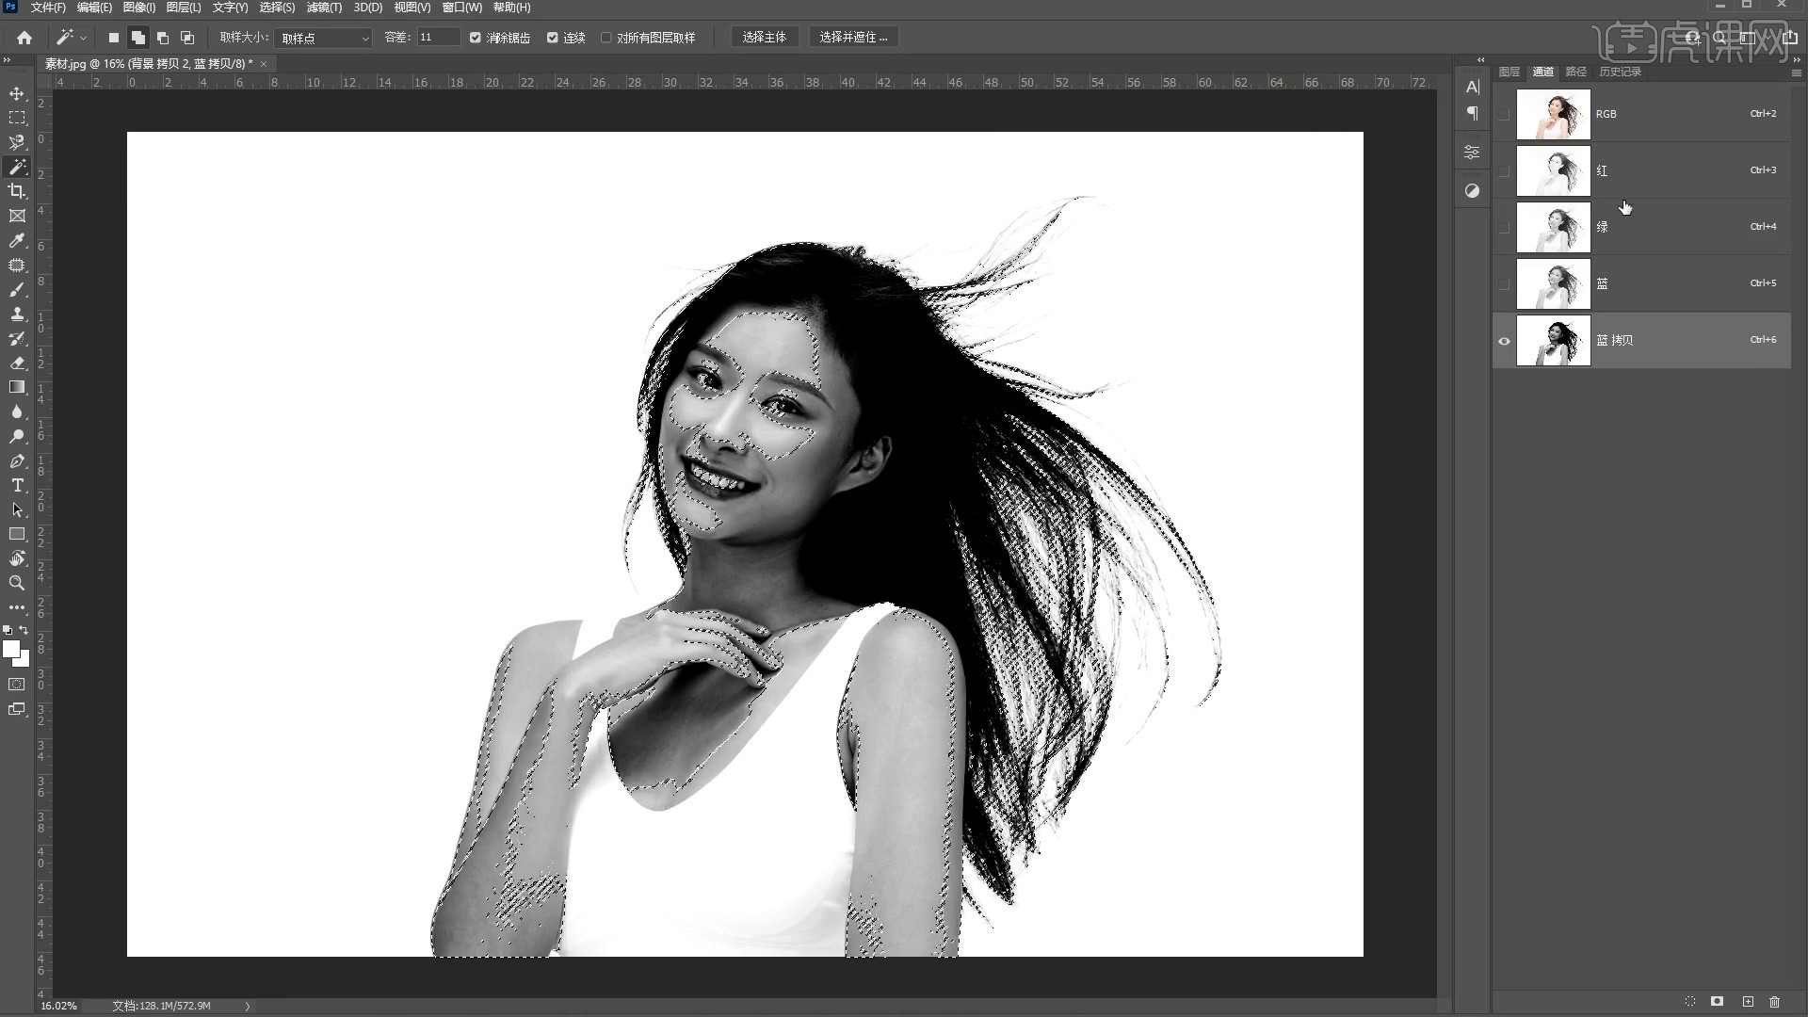Open the Edit Toolbar three-dots menu
Image resolution: width=1808 pixels, height=1017 pixels.
pos(17,607)
